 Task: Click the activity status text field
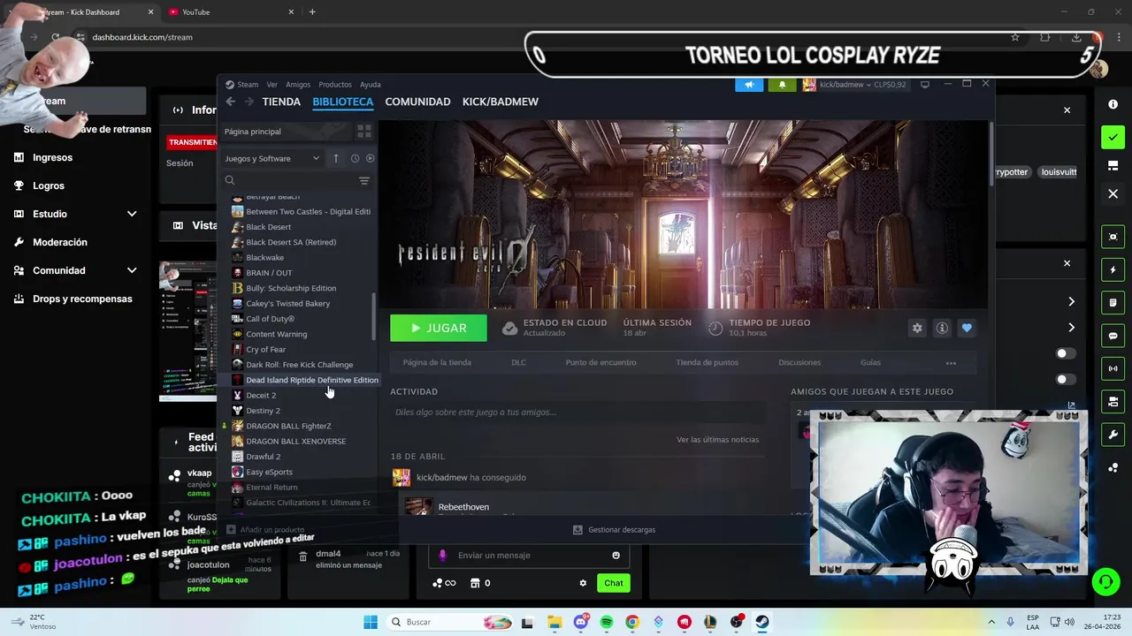(578, 413)
